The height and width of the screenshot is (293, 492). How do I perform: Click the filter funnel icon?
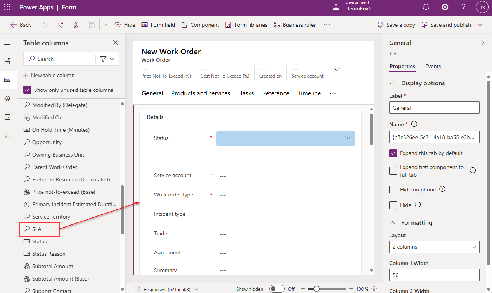103,59
